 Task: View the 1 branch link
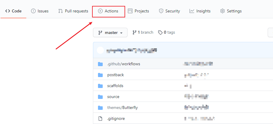click(143, 32)
